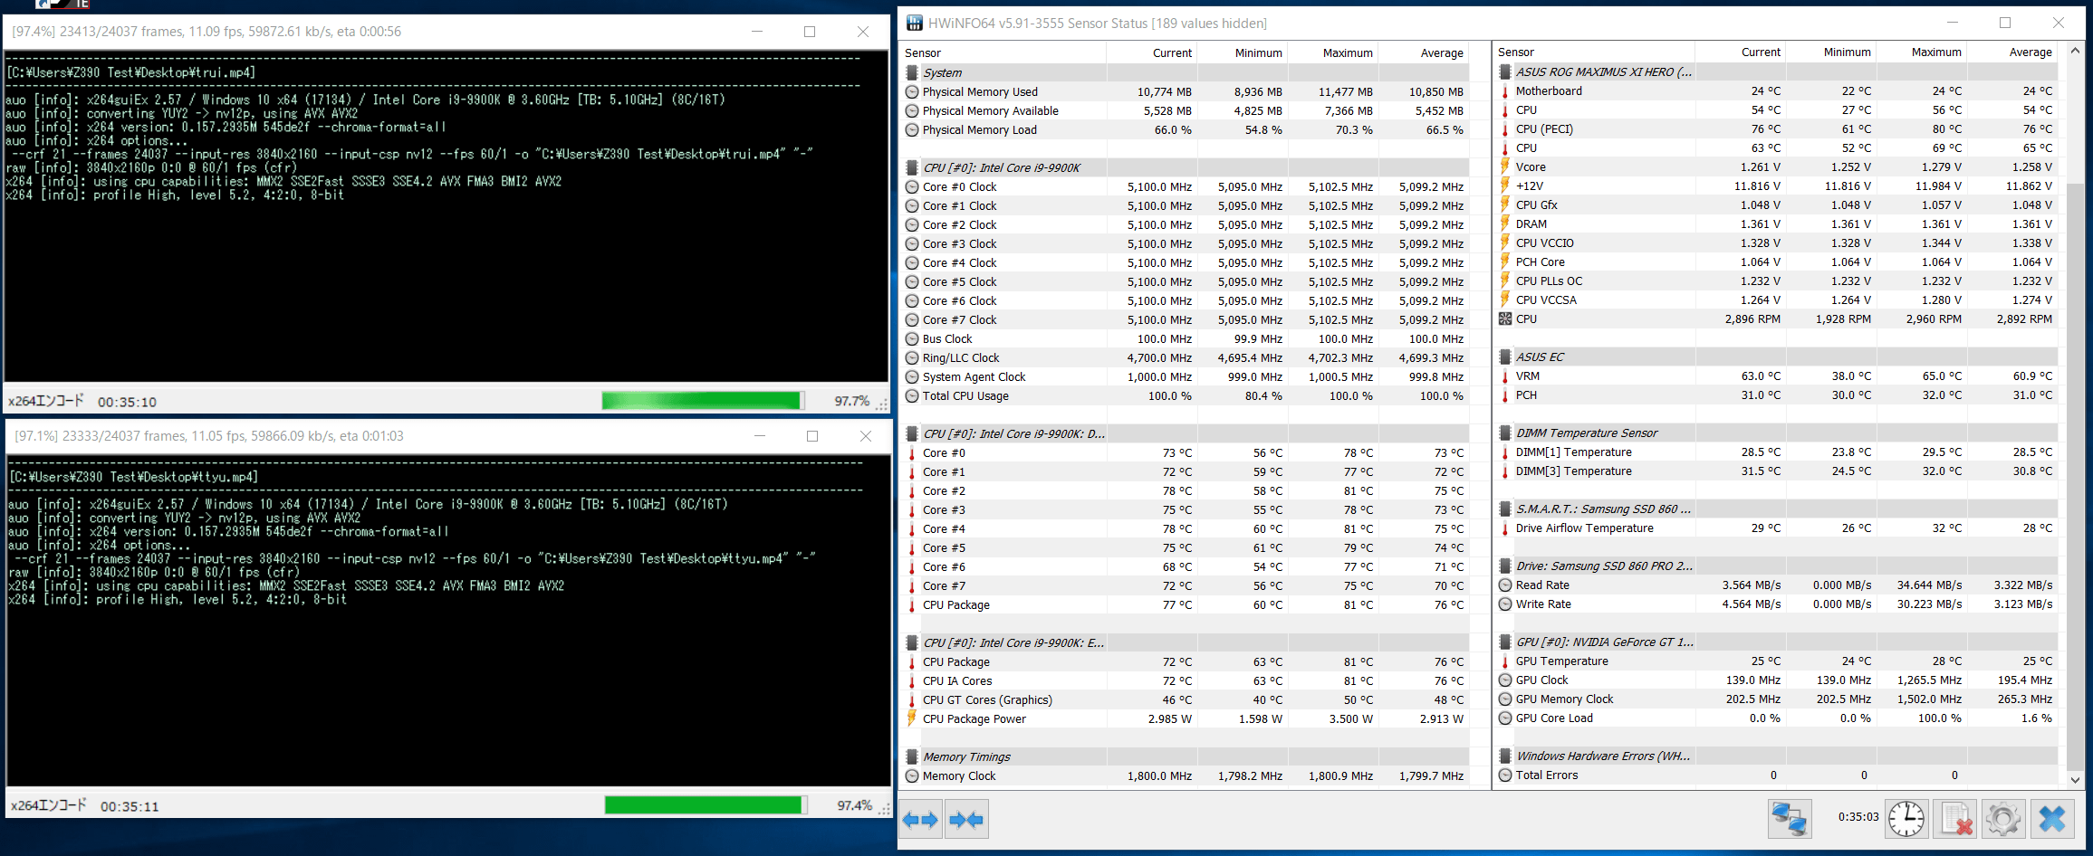
Task: Click the chip icon beside ASUS EC group
Action: pos(1505,357)
